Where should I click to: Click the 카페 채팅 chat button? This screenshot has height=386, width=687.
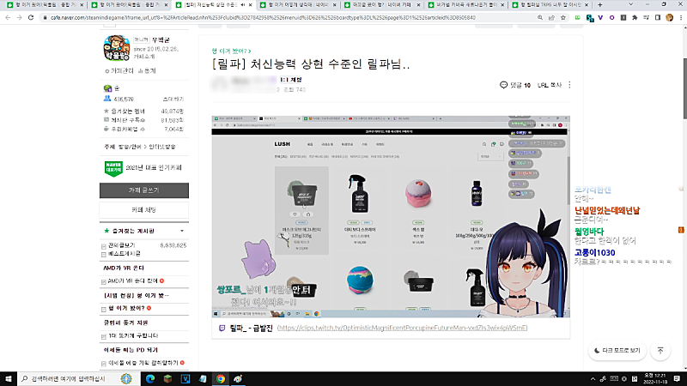tap(144, 210)
